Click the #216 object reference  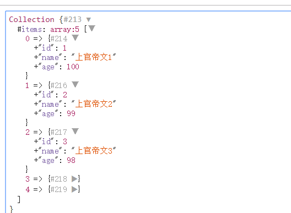click(x=59, y=85)
